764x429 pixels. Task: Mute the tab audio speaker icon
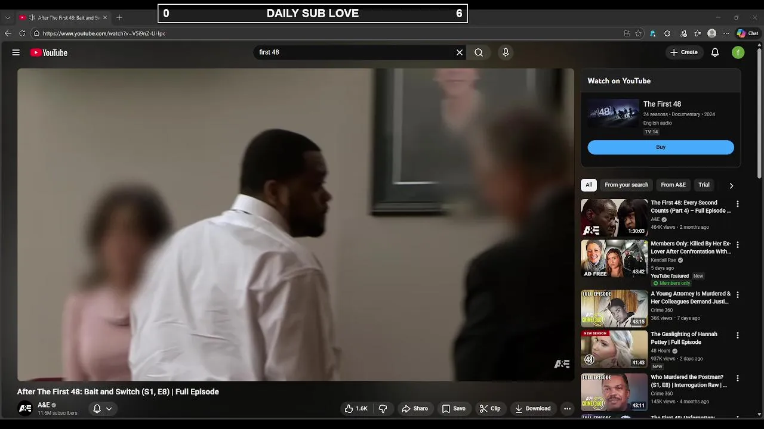tap(32, 17)
